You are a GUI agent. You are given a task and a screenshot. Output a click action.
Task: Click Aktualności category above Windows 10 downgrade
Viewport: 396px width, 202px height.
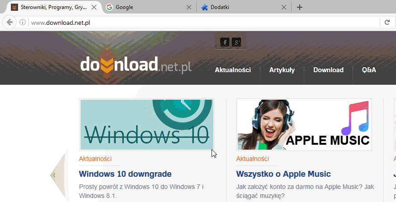click(x=95, y=159)
